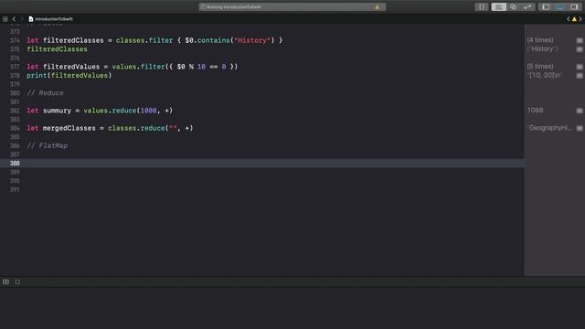
Task: Open the related items grid menu
Action: pos(5,18)
